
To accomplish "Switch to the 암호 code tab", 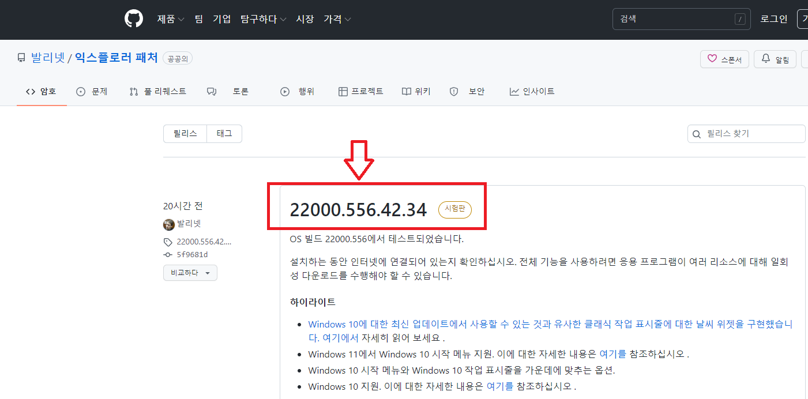I will 42,91.
